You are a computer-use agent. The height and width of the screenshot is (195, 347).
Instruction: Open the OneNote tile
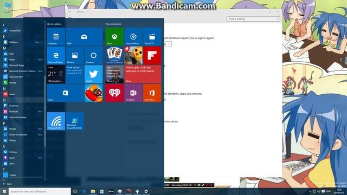(133, 93)
